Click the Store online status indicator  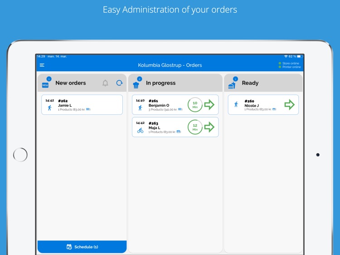click(289, 64)
